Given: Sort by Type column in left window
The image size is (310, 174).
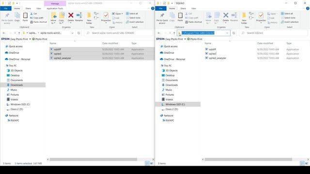Looking at the screenshot, I should (134, 43).
